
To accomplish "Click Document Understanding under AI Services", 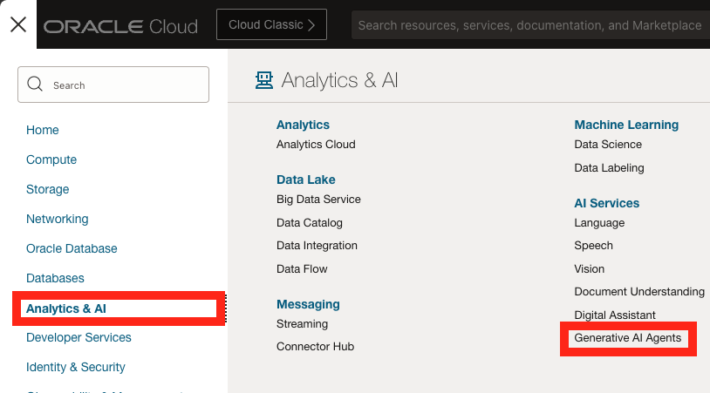I will coord(638,292).
